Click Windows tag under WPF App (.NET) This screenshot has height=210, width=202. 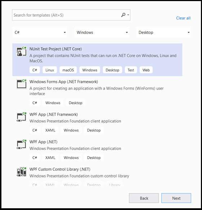point(71,158)
